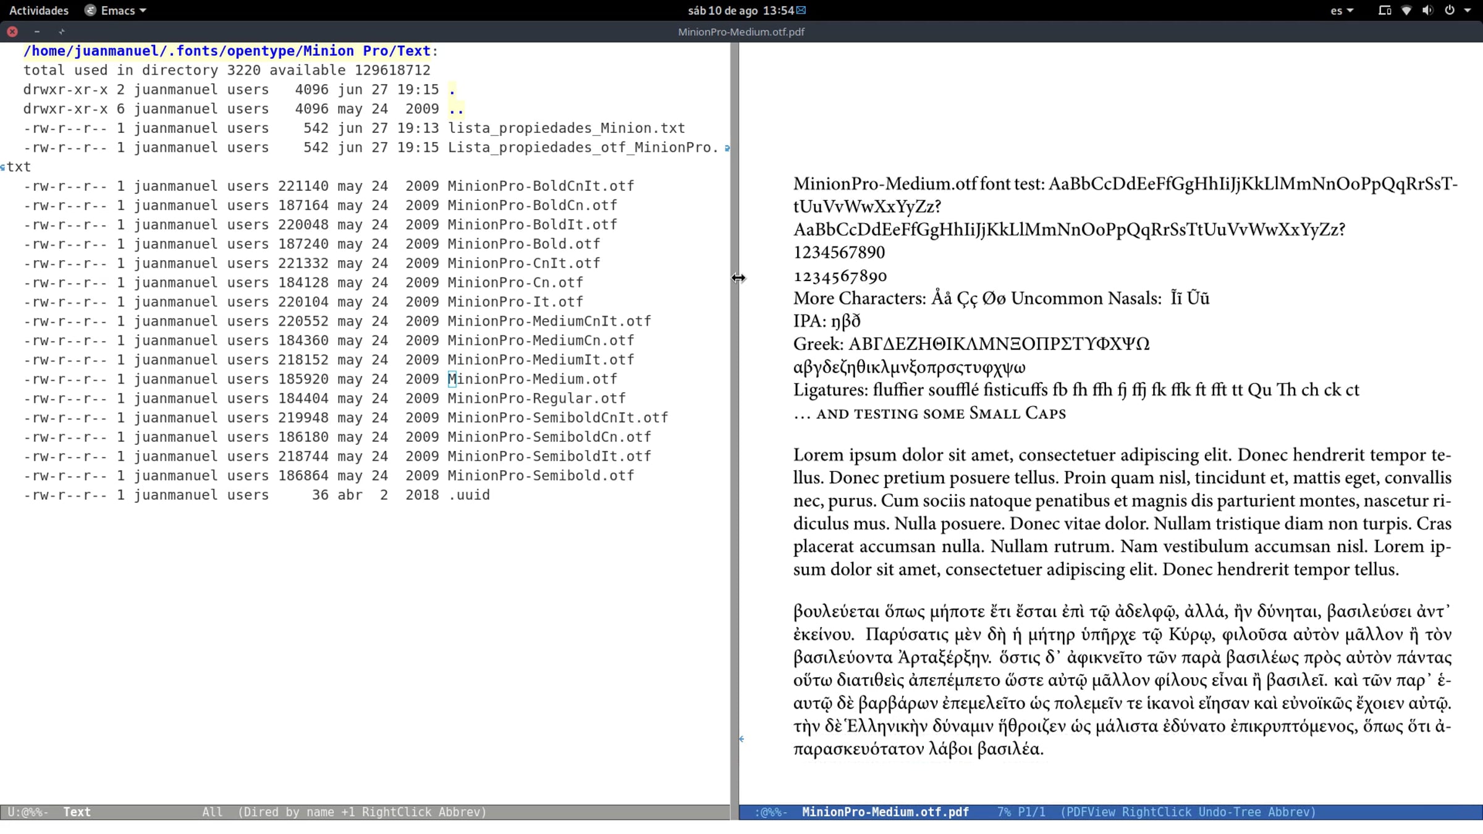
Task: Click the display screen icon in system tray
Action: click(1385, 11)
